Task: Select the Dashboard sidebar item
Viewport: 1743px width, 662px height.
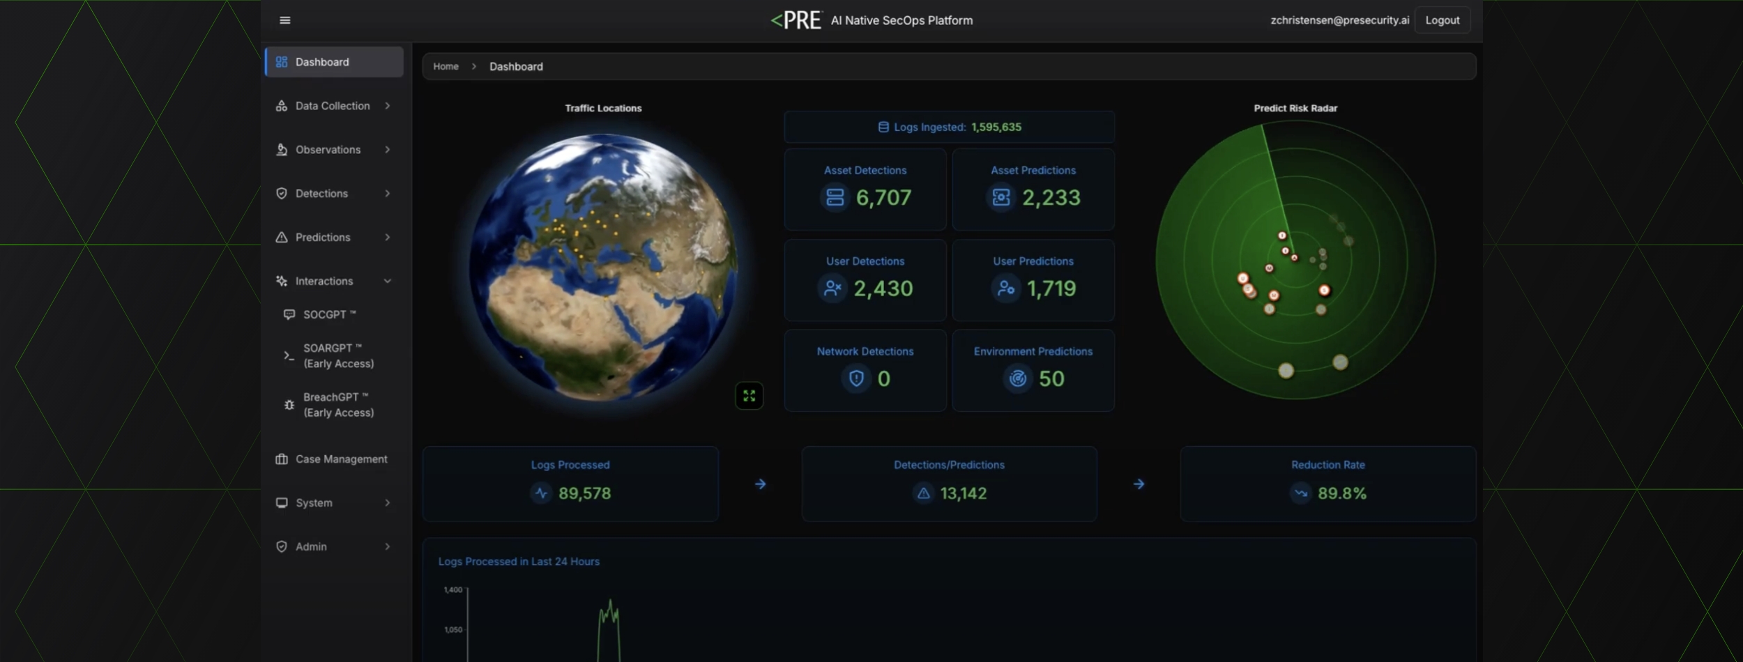Action: click(334, 62)
